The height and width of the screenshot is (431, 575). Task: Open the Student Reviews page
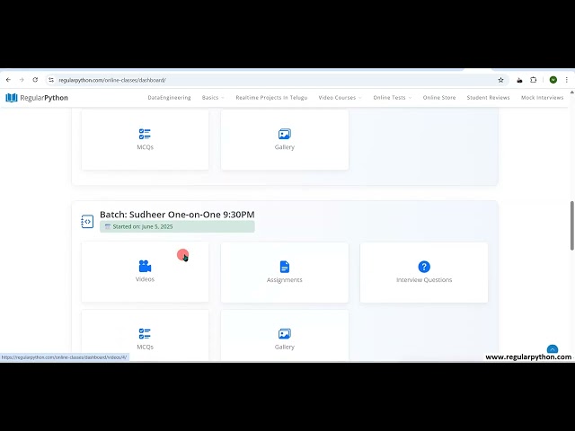click(x=488, y=98)
